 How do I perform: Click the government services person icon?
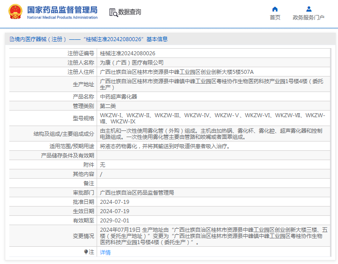pyautogui.click(x=309, y=9)
